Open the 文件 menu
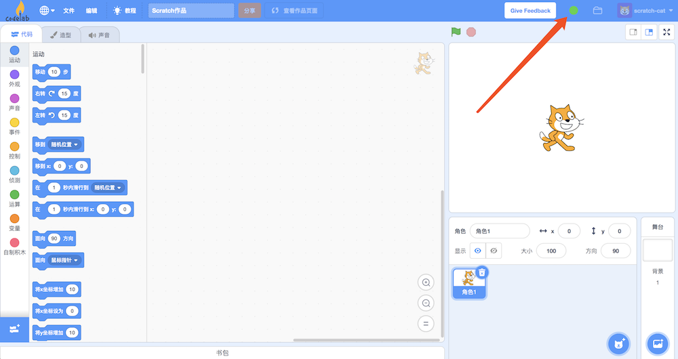This screenshot has width=678, height=359. [x=68, y=11]
